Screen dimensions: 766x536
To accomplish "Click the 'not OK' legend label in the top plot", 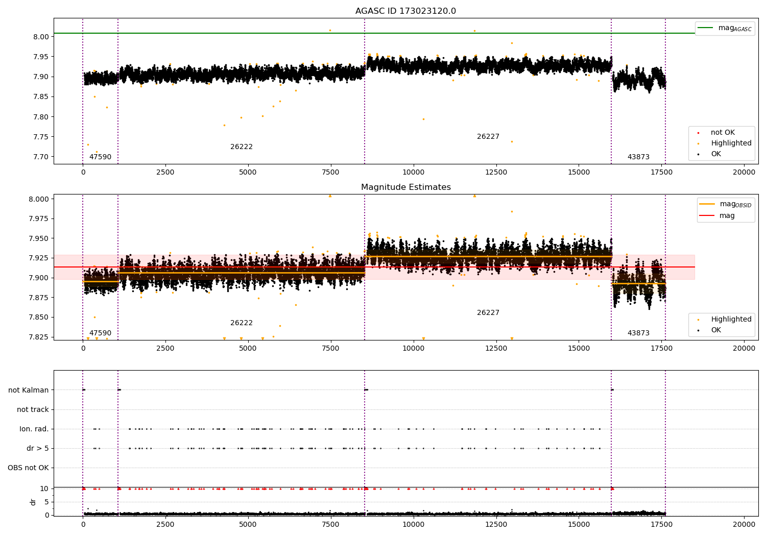I will [723, 133].
